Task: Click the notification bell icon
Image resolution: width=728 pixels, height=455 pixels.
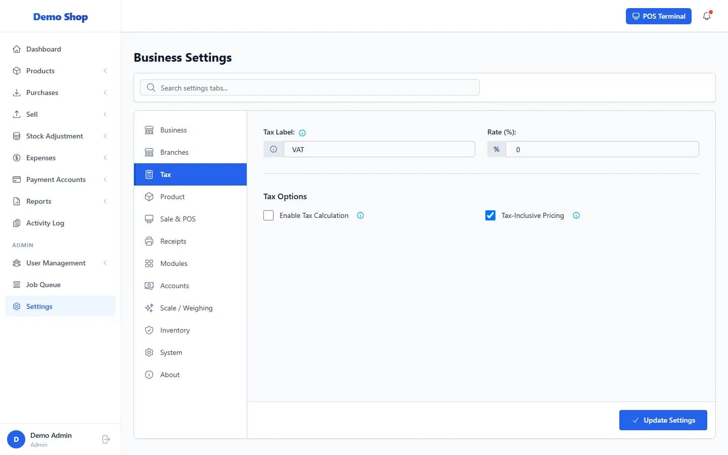Action: (707, 16)
